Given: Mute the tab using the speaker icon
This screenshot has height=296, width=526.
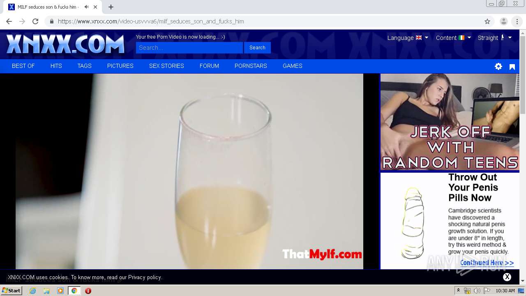Looking at the screenshot, I should click(86, 7).
